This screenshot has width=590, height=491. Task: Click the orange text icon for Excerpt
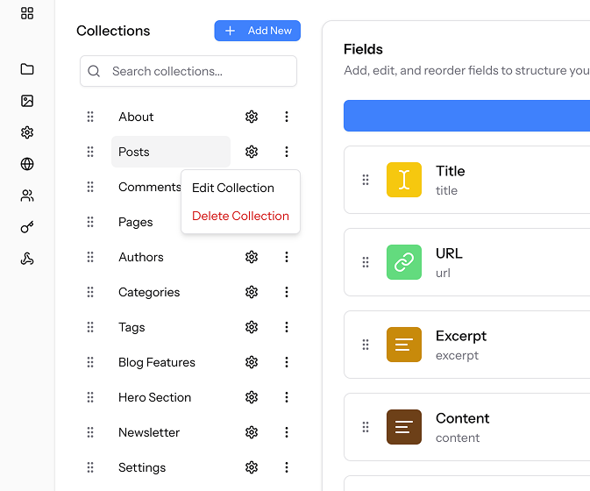(x=404, y=345)
